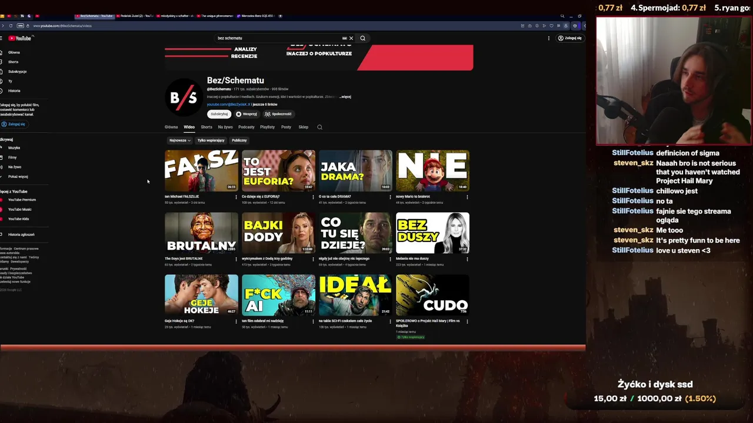Toggle the Publiczny filter chip

pyautogui.click(x=239, y=140)
